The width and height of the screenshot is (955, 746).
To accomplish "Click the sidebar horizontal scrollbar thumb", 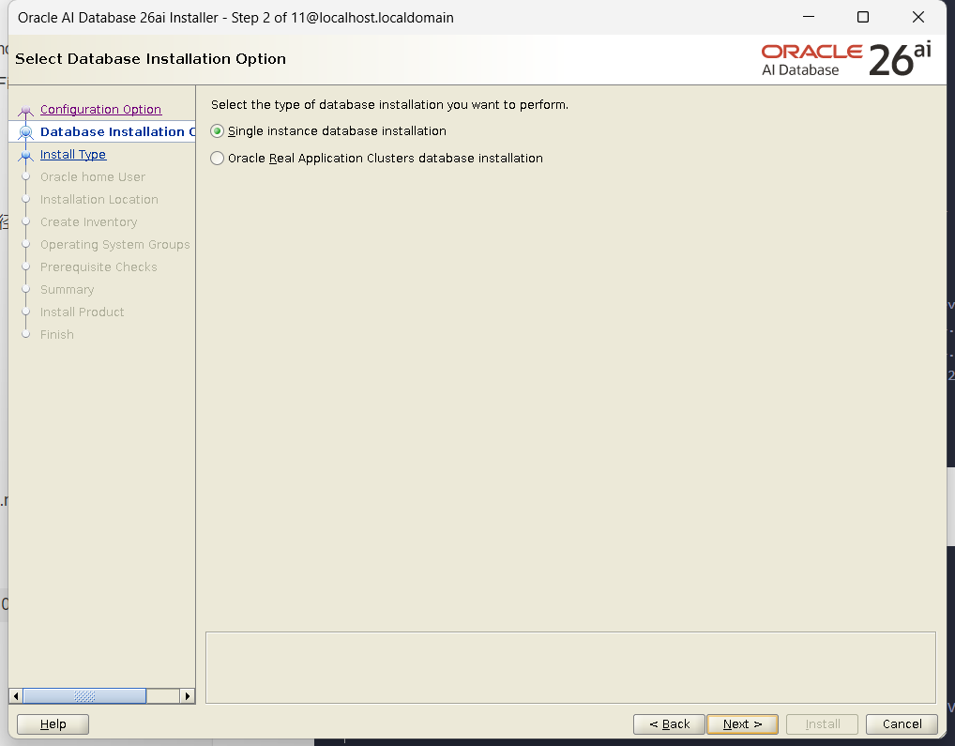I will [x=84, y=696].
